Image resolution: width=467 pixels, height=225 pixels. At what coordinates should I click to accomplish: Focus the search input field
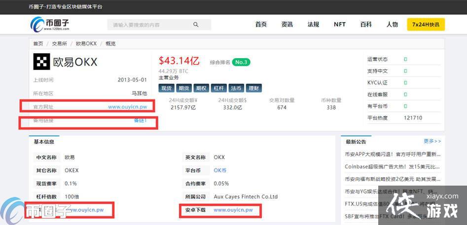[150, 25]
